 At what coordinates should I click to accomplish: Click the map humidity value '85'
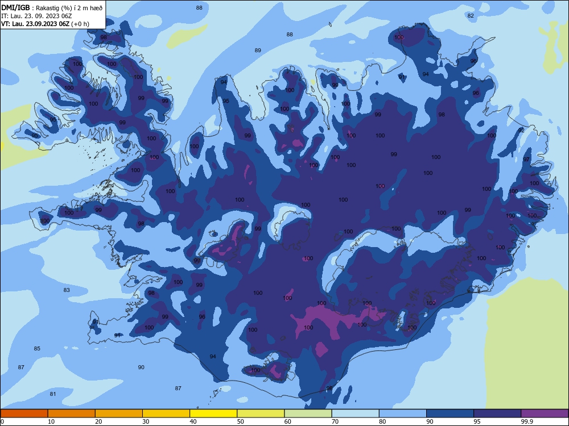pos(37,349)
